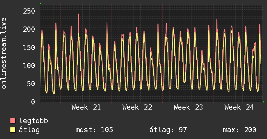Click the Week 24 axis label
Viewport: 267px width, 139px height.
tap(239, 107)
